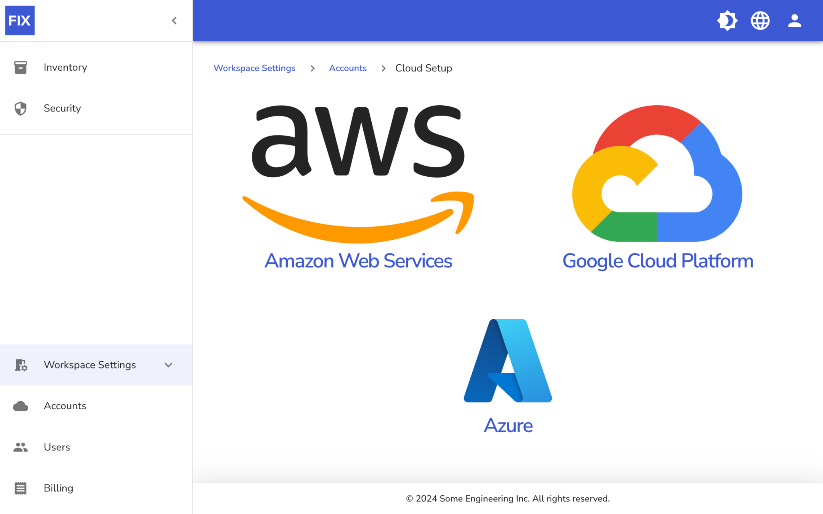823x514 pixels.
Task: Open the Accounts menu item
Action: coord(65,406)
